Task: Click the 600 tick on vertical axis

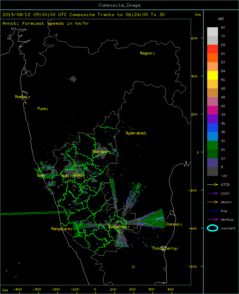Action: (195, 38)
